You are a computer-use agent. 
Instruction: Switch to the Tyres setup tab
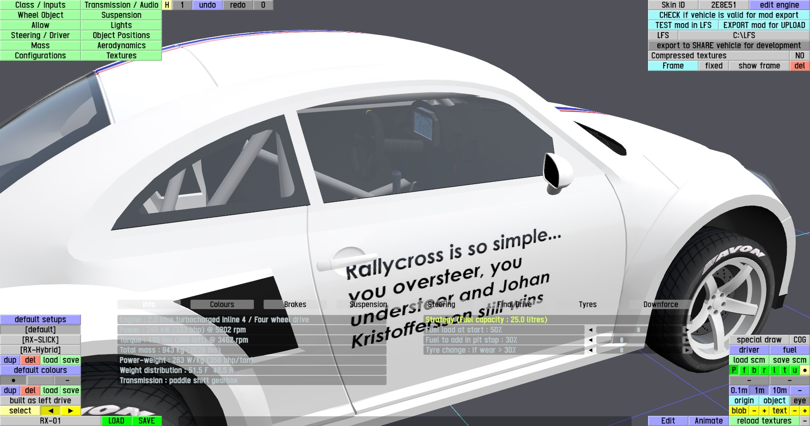coord(588,304)
